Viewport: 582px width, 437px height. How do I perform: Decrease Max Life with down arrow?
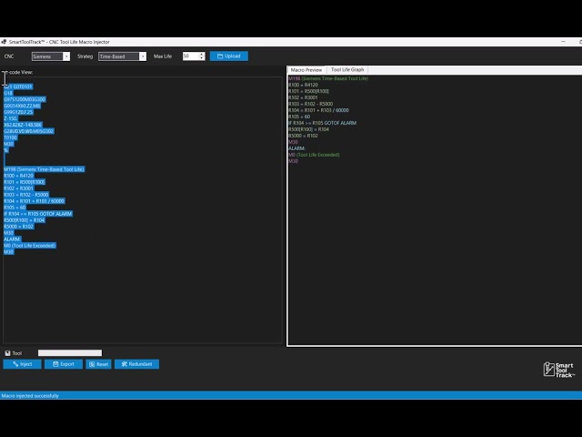click(202, 58)
